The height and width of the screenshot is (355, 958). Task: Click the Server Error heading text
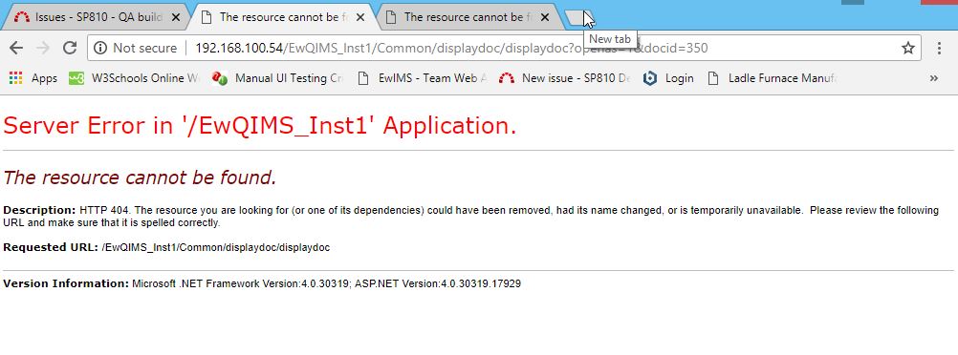(x=260, y=126)
